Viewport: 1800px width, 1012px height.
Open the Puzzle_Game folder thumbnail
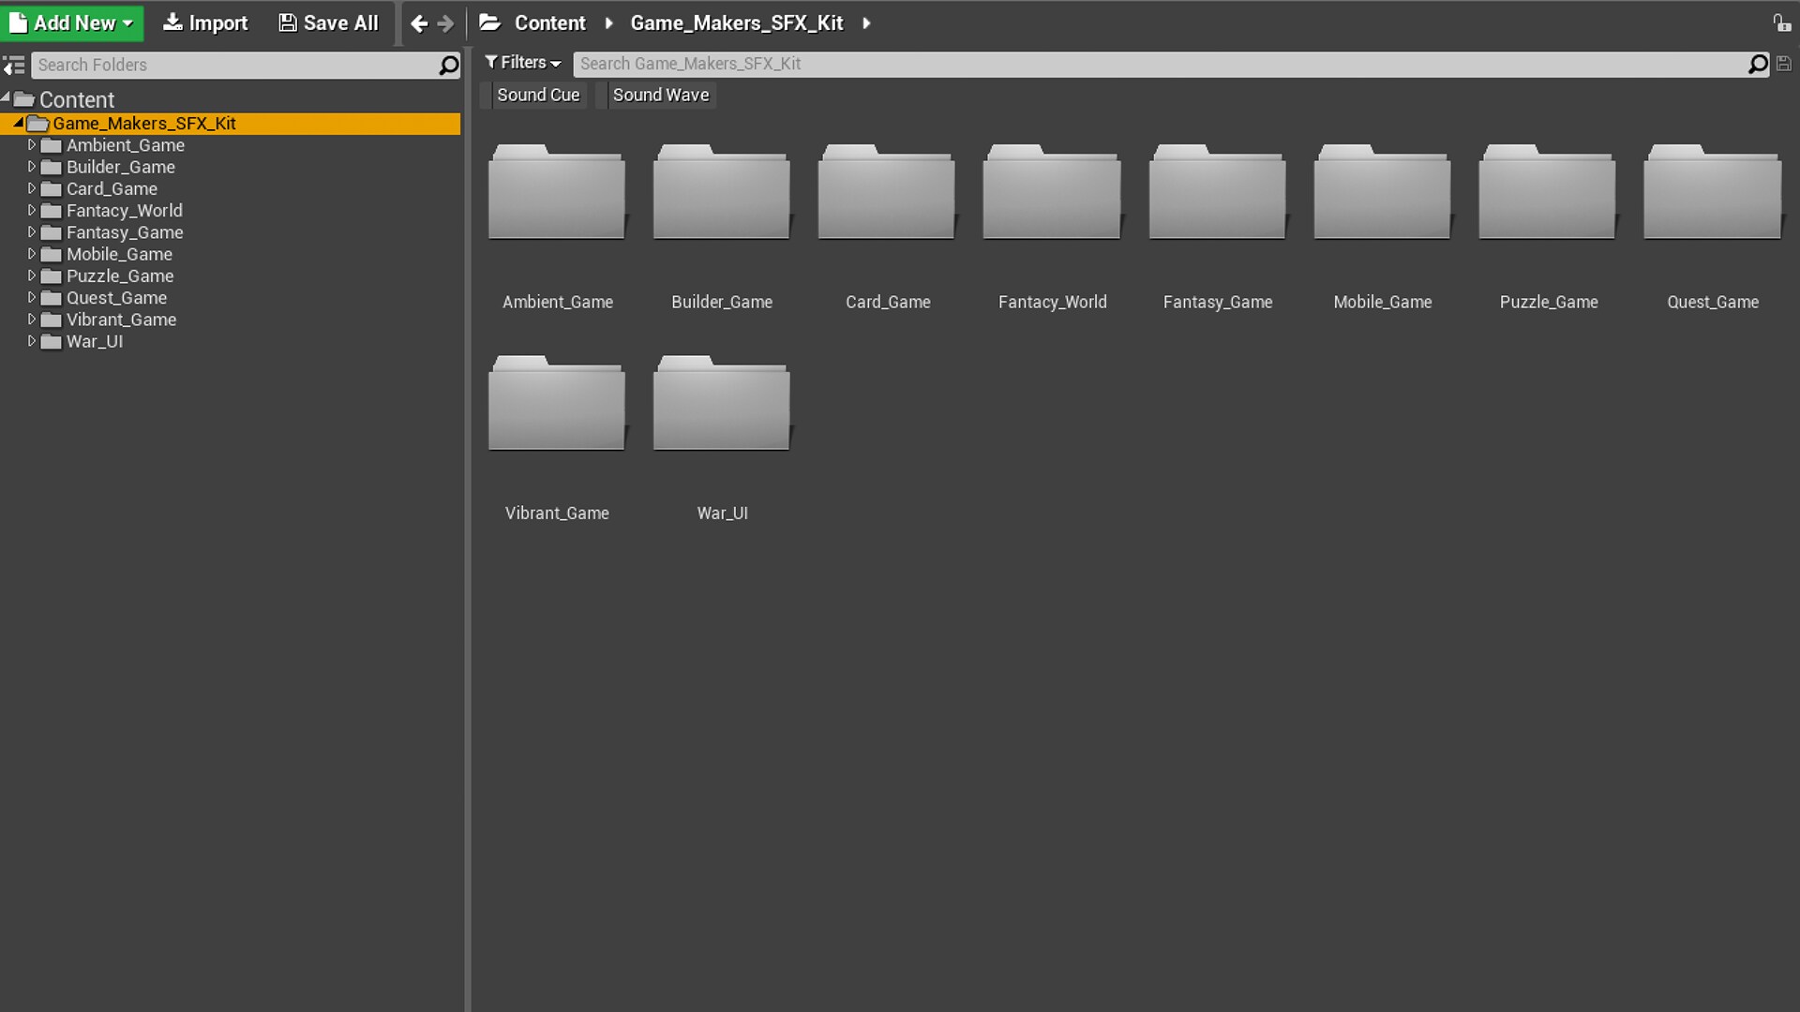point(1547,194)
